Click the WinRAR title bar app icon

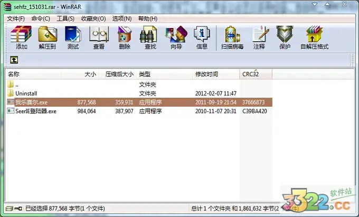pos(7,7)
